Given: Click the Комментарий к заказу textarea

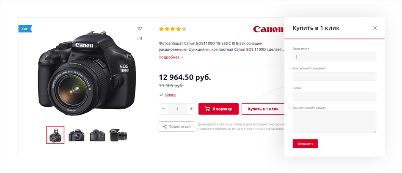Looking at the screenshot, I should click(x=334, y=122).
